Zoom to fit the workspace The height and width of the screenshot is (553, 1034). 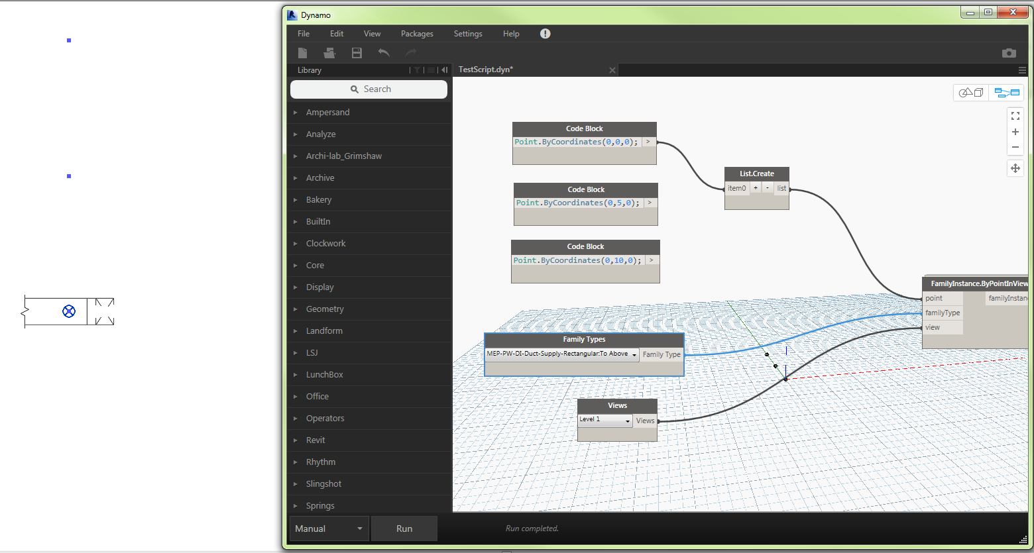point(1015,116)
